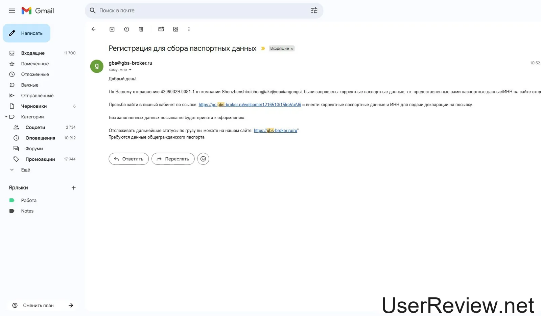
Task: Open the three-dot more options menu
Action: point(189,29)
